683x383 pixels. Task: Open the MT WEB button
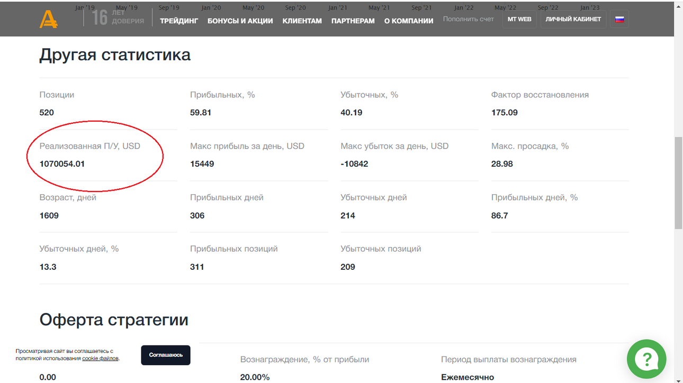coord(519,19)
